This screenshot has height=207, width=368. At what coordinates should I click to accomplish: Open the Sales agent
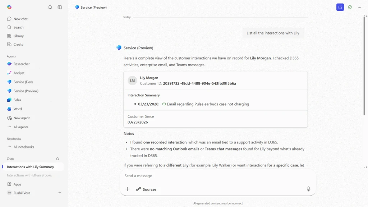[17, 100]
